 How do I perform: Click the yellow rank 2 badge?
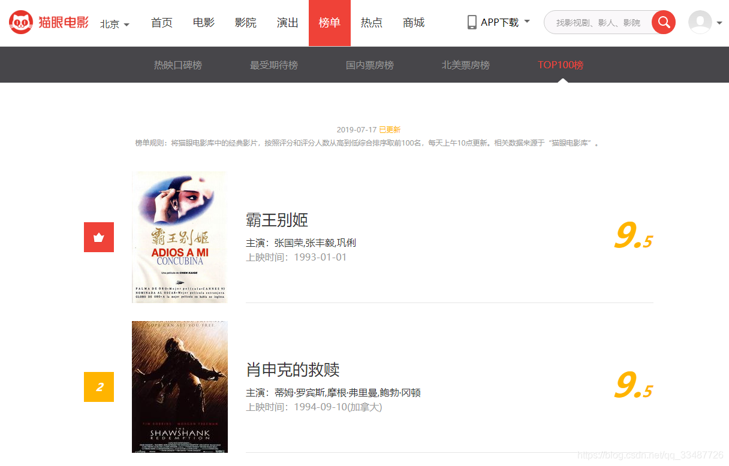pos(99,387)
